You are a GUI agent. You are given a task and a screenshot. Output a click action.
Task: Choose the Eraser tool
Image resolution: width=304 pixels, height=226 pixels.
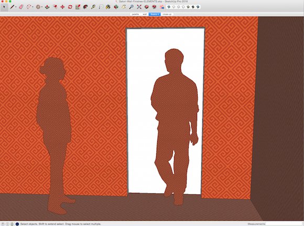point(21,7)
